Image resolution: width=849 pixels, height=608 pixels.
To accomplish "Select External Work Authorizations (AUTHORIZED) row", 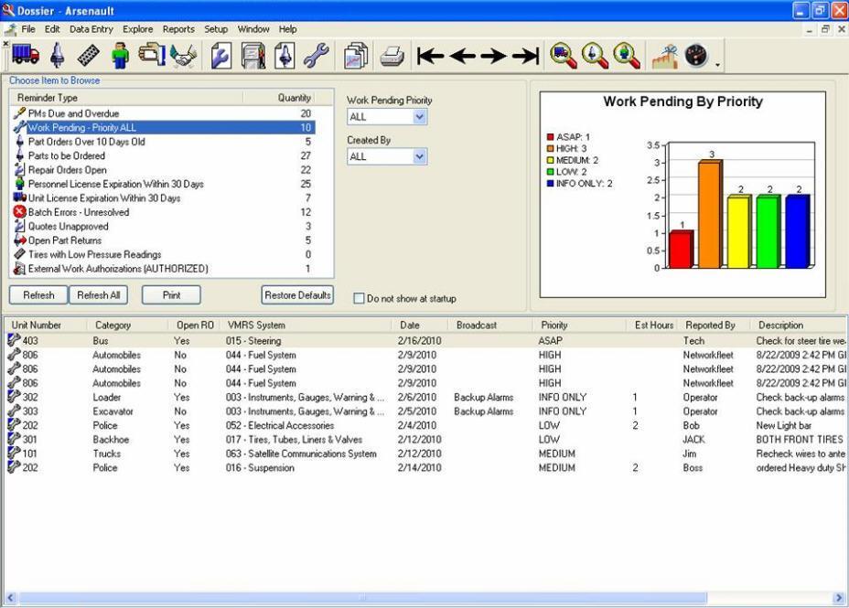I will (163, 268).
